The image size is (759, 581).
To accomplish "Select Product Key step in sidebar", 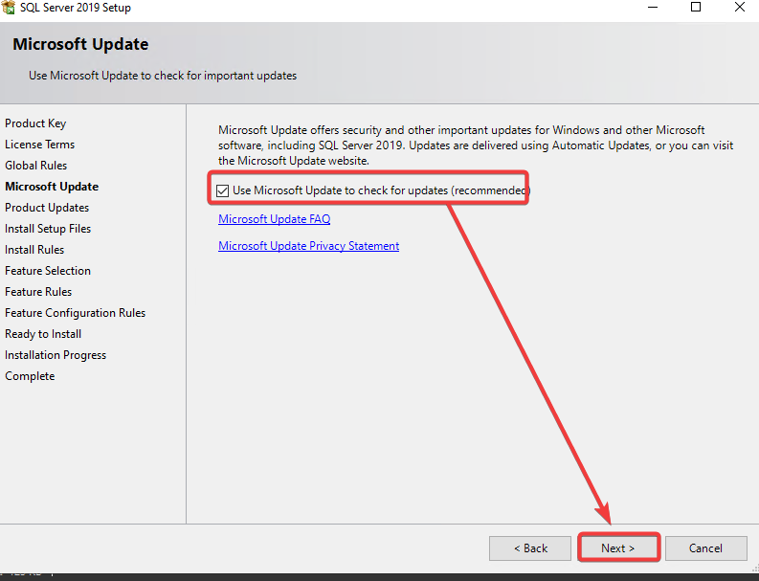I will tap(35, 123).
